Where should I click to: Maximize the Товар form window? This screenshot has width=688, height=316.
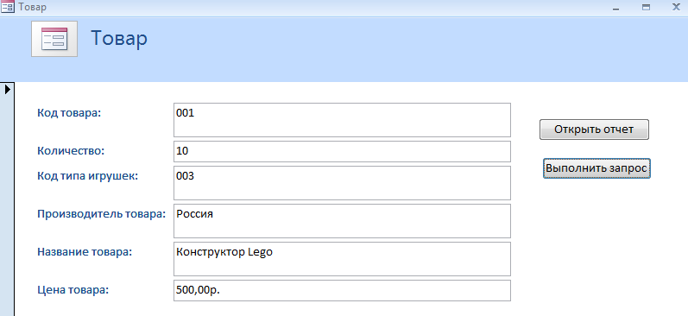tap(646, 8)
